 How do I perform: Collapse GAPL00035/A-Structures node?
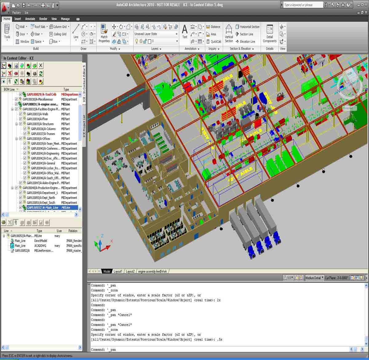[17, 124]
